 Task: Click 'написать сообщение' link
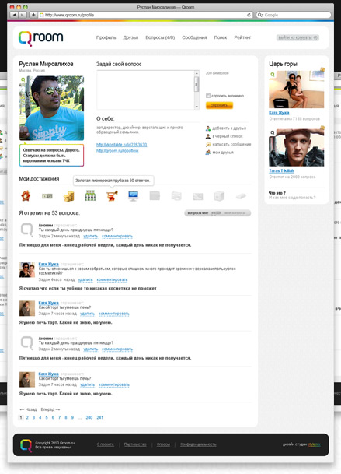[231, 145]
